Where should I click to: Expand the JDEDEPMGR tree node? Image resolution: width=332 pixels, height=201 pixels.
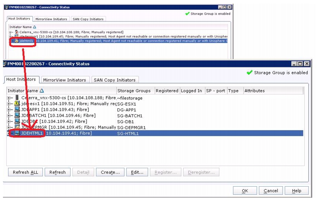[9, 127]
